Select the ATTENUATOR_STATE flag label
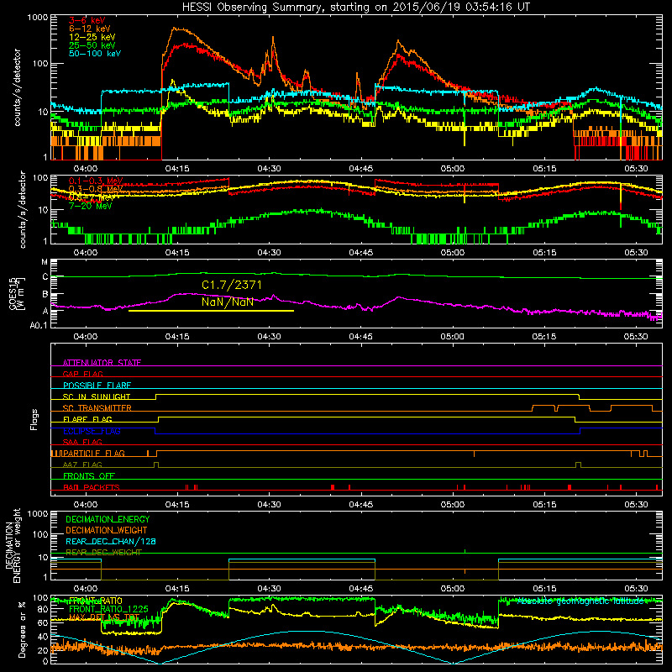 (102, 363)
